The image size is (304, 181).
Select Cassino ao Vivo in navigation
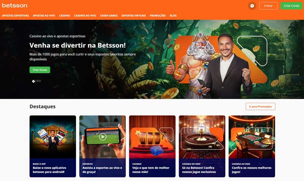click(x=85, y=16)
